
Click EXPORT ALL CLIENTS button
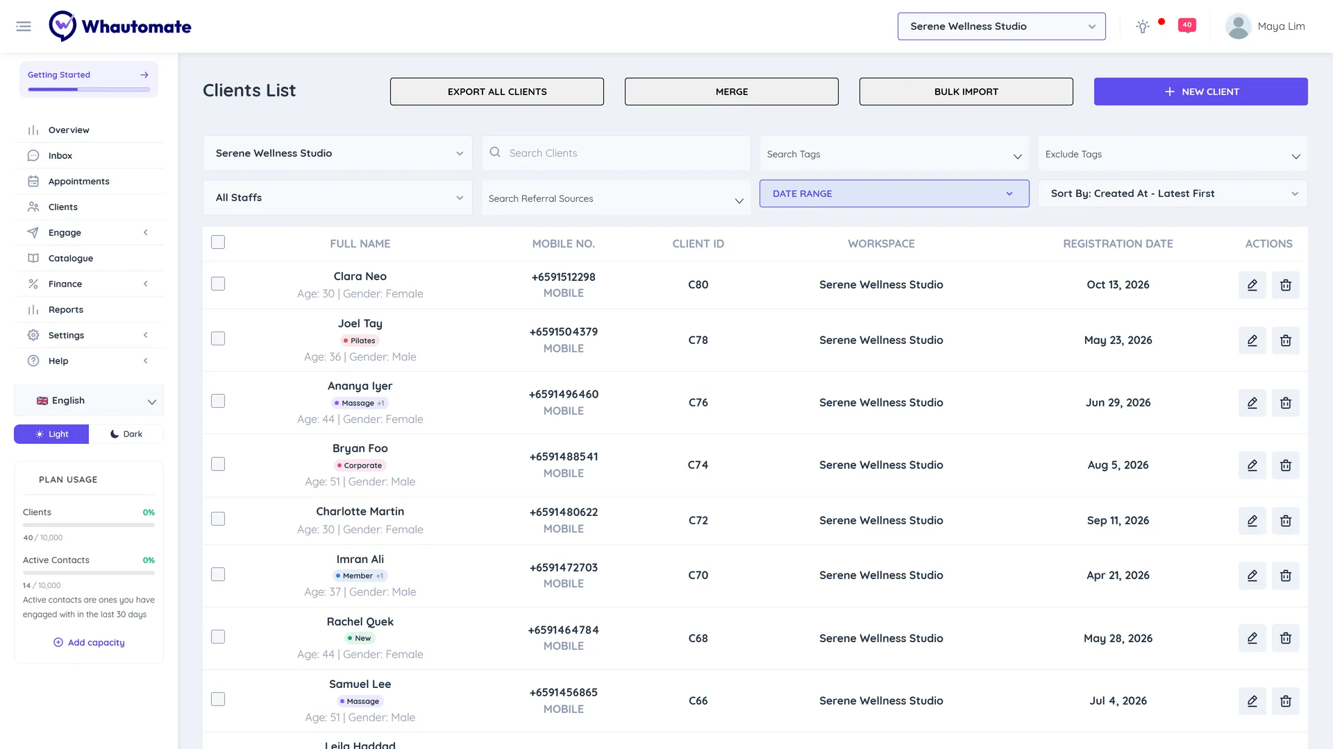(497, 92)
